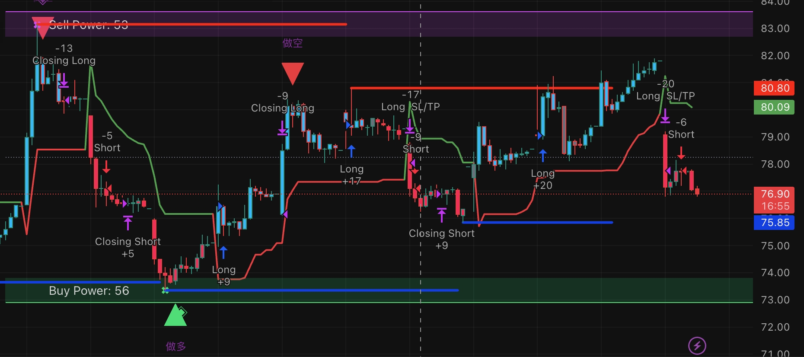804x357 pixels.
Task: Click 83.00 on the price axis
Action: 775,29
